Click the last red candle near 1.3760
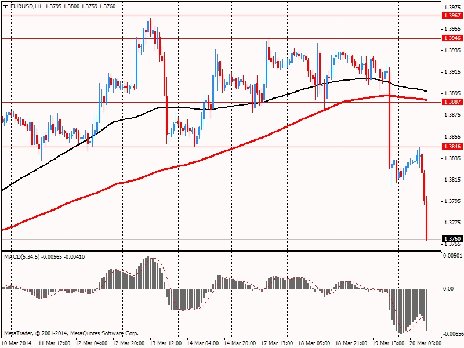This screenshot has height=348, width=464. 427,220
